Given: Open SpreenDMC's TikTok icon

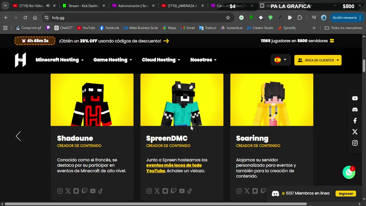Looking at the screenshot, I should (190, 191).
